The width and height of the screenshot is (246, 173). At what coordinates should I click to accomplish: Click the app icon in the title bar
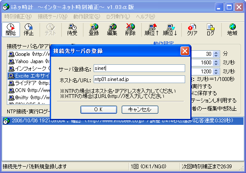pos(6,7)
